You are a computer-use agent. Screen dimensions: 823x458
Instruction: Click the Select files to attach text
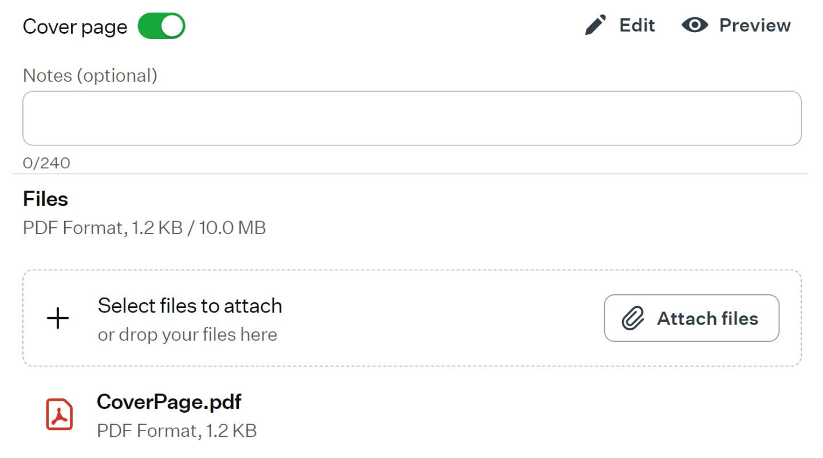(190, 306)
